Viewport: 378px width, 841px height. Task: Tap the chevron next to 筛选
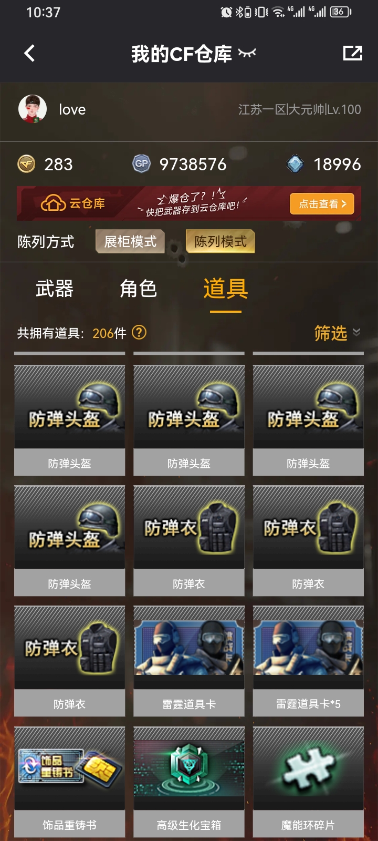356,332
